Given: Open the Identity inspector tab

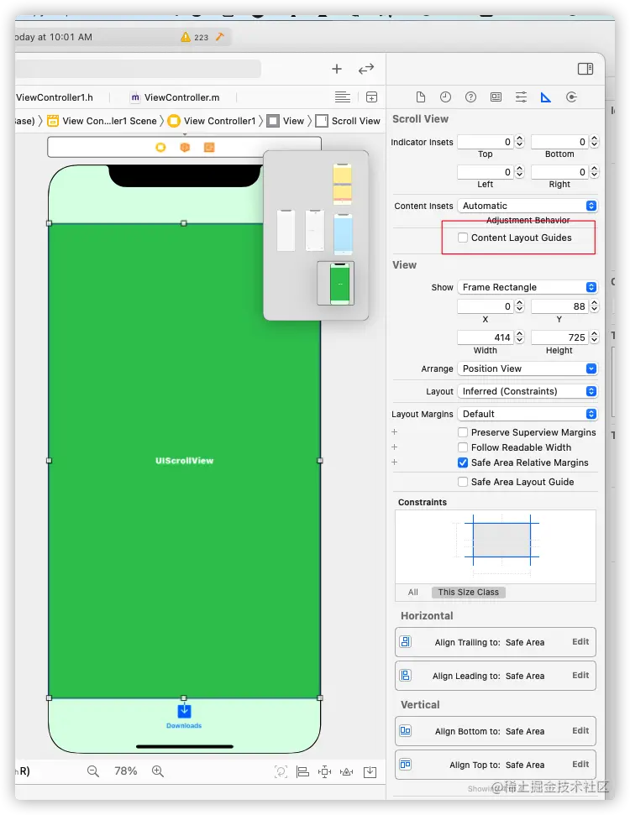Looking at the screenshot, I should 496,97.
